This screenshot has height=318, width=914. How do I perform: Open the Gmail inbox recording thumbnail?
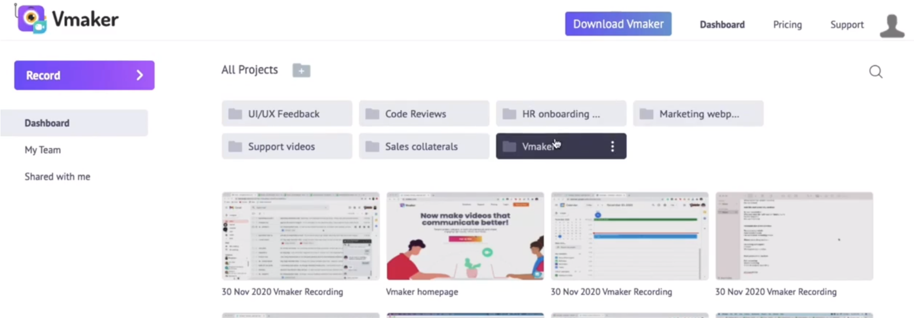coord(300,236)
